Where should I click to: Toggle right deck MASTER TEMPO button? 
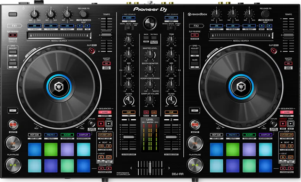(288, 63)
